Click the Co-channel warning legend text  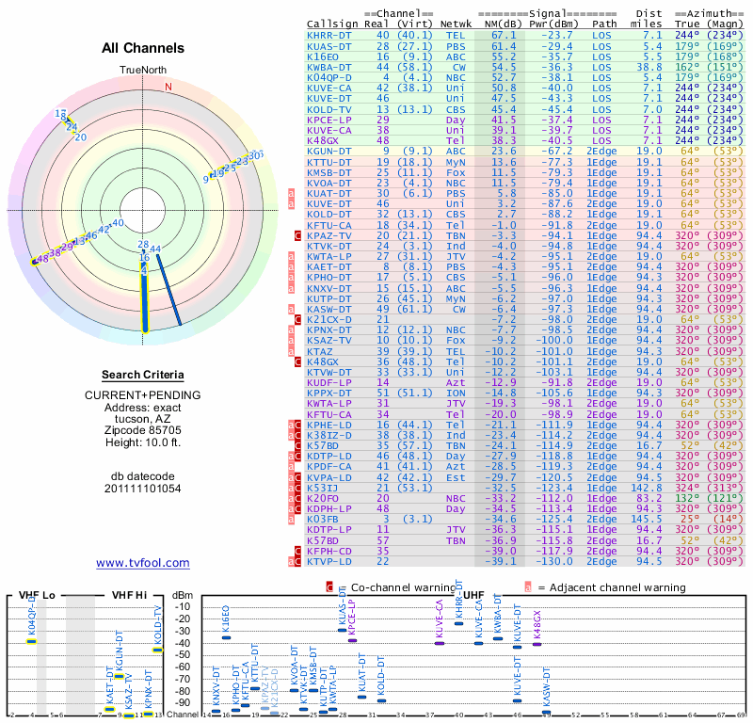[404, 587]
